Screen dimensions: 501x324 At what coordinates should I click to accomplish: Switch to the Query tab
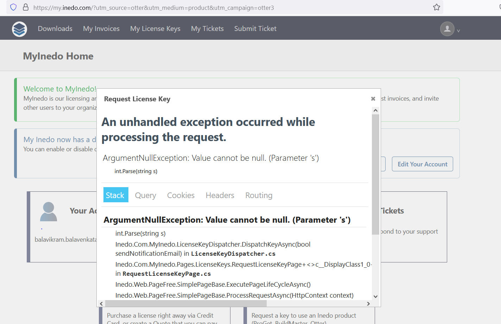pyautogui.click(x=145, y=195)
